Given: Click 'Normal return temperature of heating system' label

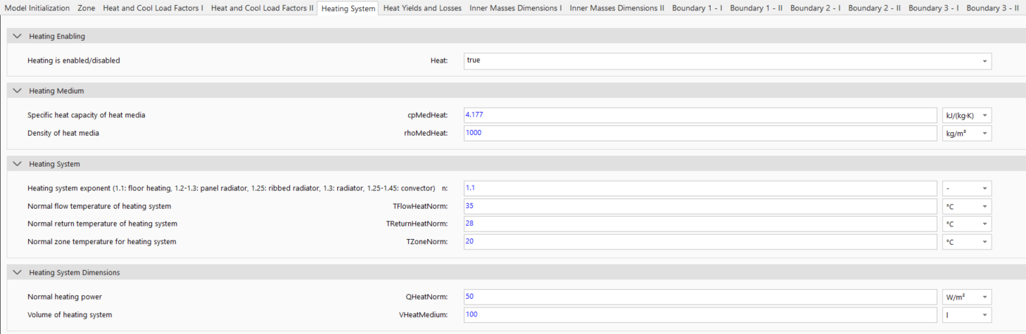Looking at the screenshot, I should pyautogui.click(x=103, y=224).
